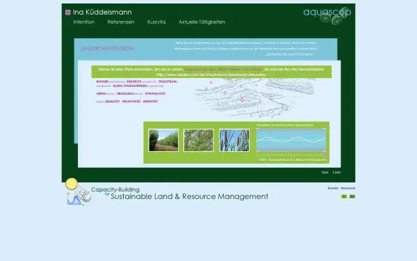
Task: Click the aquascop logo
Action: tap(327, 15)
